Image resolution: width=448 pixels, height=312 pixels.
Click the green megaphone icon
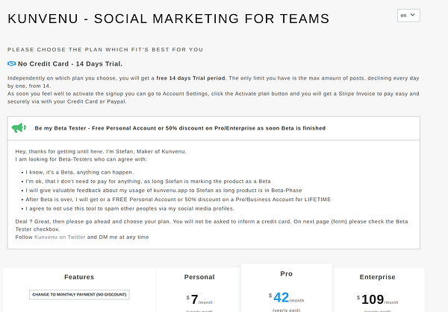click(x=19, y=128)
